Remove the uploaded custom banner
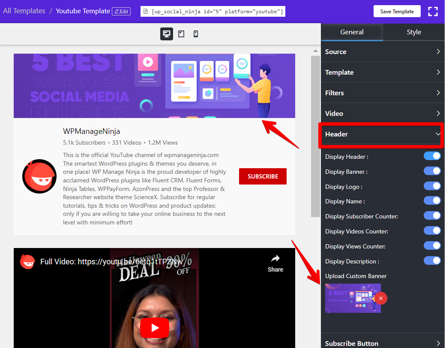The image size is (446, 348). [380, 298]
